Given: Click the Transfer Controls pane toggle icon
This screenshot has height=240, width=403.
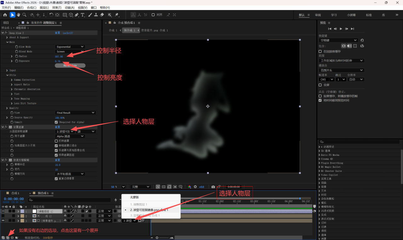Looking at the screenshot, I should pyautogui.click(x=8, y=237).
